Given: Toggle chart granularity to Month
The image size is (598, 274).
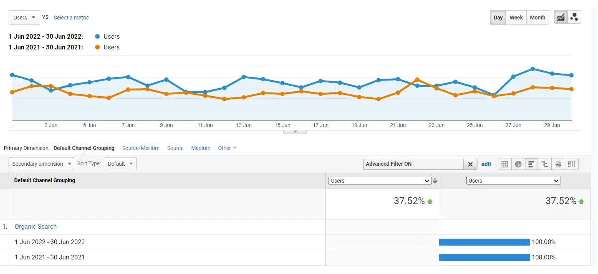Looking at the screenshot, I should coord(537,17).
